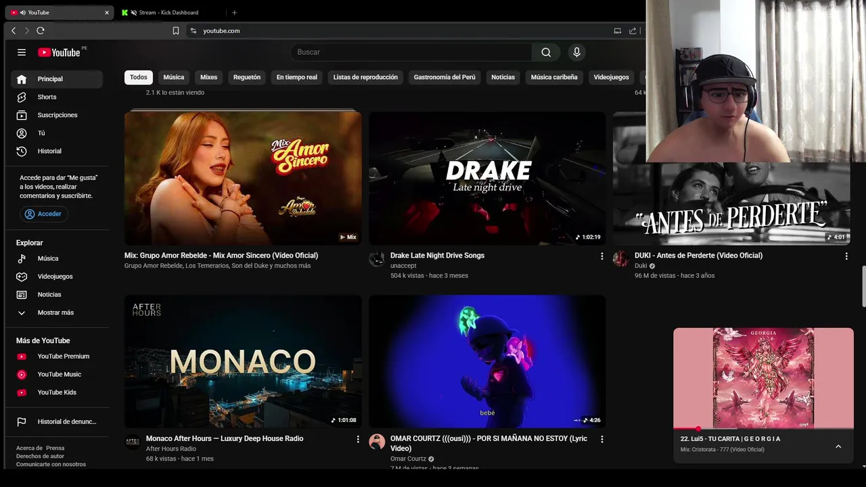Image resolution: width=866 pixels, height=487 pixels.
Task: Select Listas de reproducción chip
Action: [365, 77]
